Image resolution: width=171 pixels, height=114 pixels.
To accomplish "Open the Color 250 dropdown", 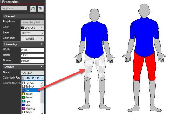I will click(32, 28).
